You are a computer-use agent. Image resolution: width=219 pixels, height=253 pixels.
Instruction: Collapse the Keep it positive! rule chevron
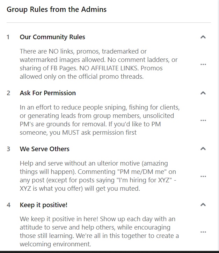pyautogui.click(x=203, y=205)
